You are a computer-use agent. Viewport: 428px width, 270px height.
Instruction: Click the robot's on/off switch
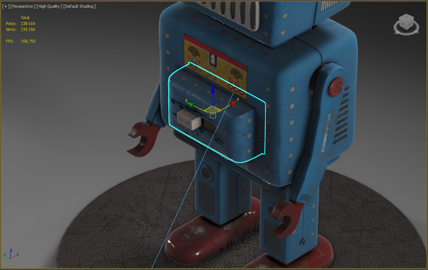189,120
